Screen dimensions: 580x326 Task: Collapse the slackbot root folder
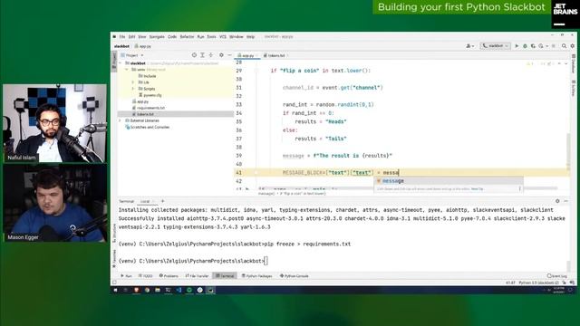point(121,63)
